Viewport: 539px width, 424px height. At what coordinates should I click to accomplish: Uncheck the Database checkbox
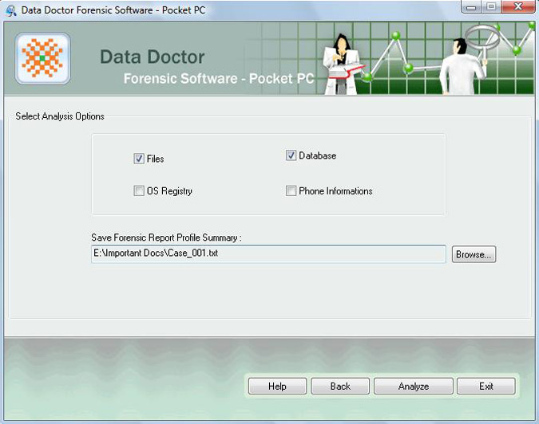pos(291,155)
